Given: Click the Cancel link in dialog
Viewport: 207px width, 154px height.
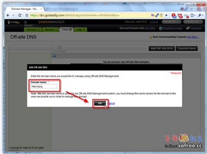Looking at the screenshot, I should [111, 103].
